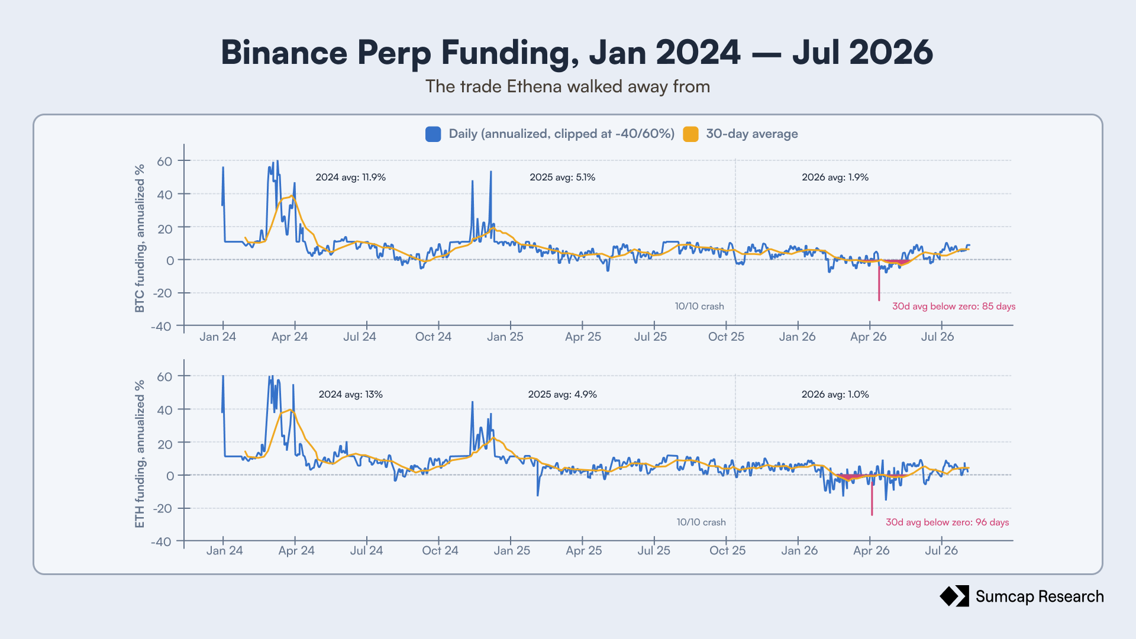The image size is (1136, 639).
Task: Click '30d avg below zero: 96 days' label
Action: point(947,522)
